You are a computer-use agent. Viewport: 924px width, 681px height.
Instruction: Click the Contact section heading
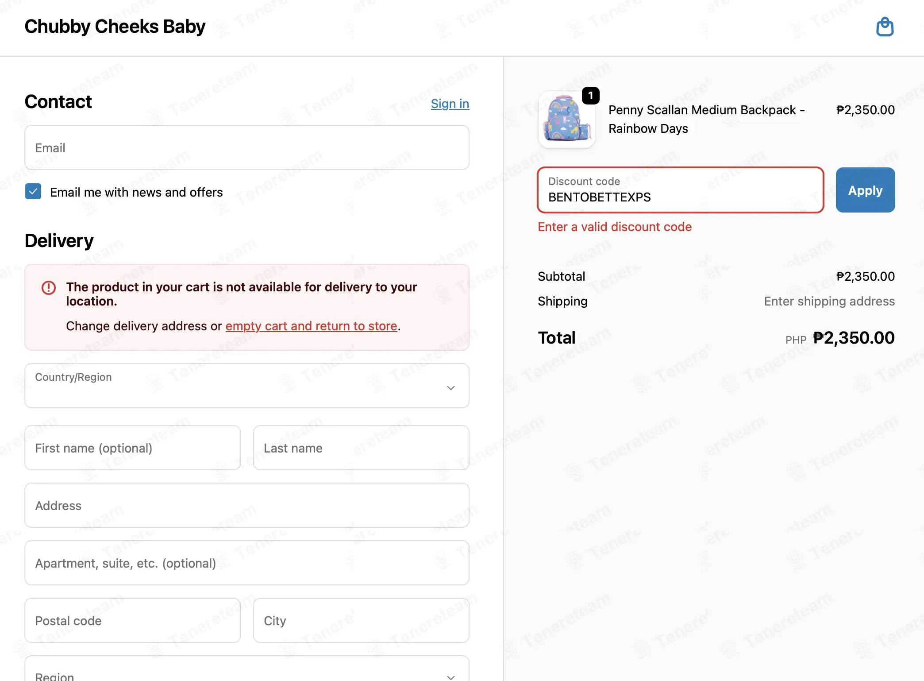(58, 102)
